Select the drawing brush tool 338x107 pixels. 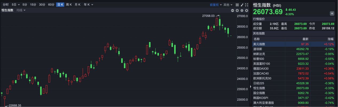(x=242, y=5)
